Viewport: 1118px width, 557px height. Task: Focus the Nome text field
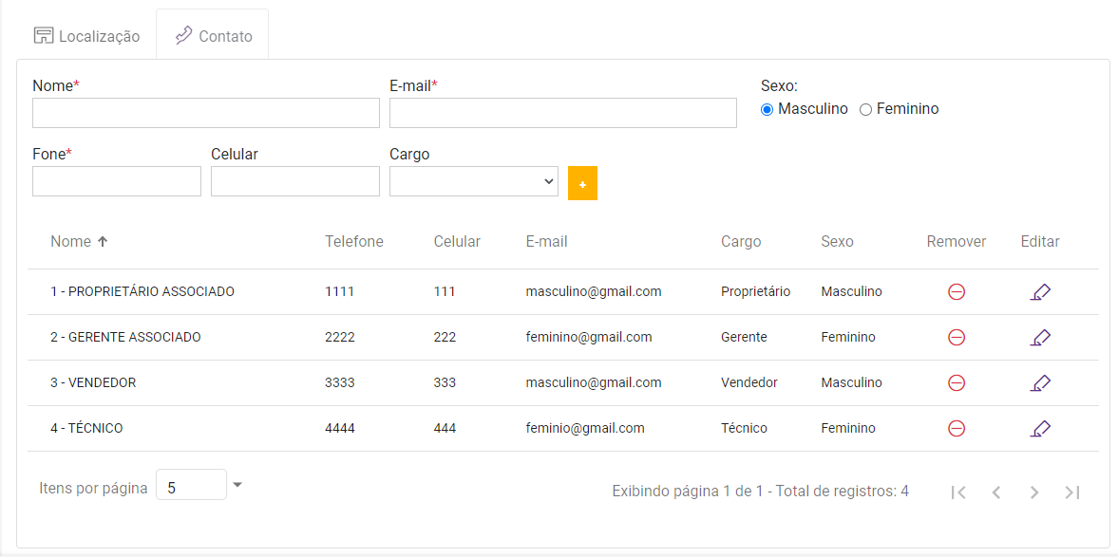tap(205, 113)
